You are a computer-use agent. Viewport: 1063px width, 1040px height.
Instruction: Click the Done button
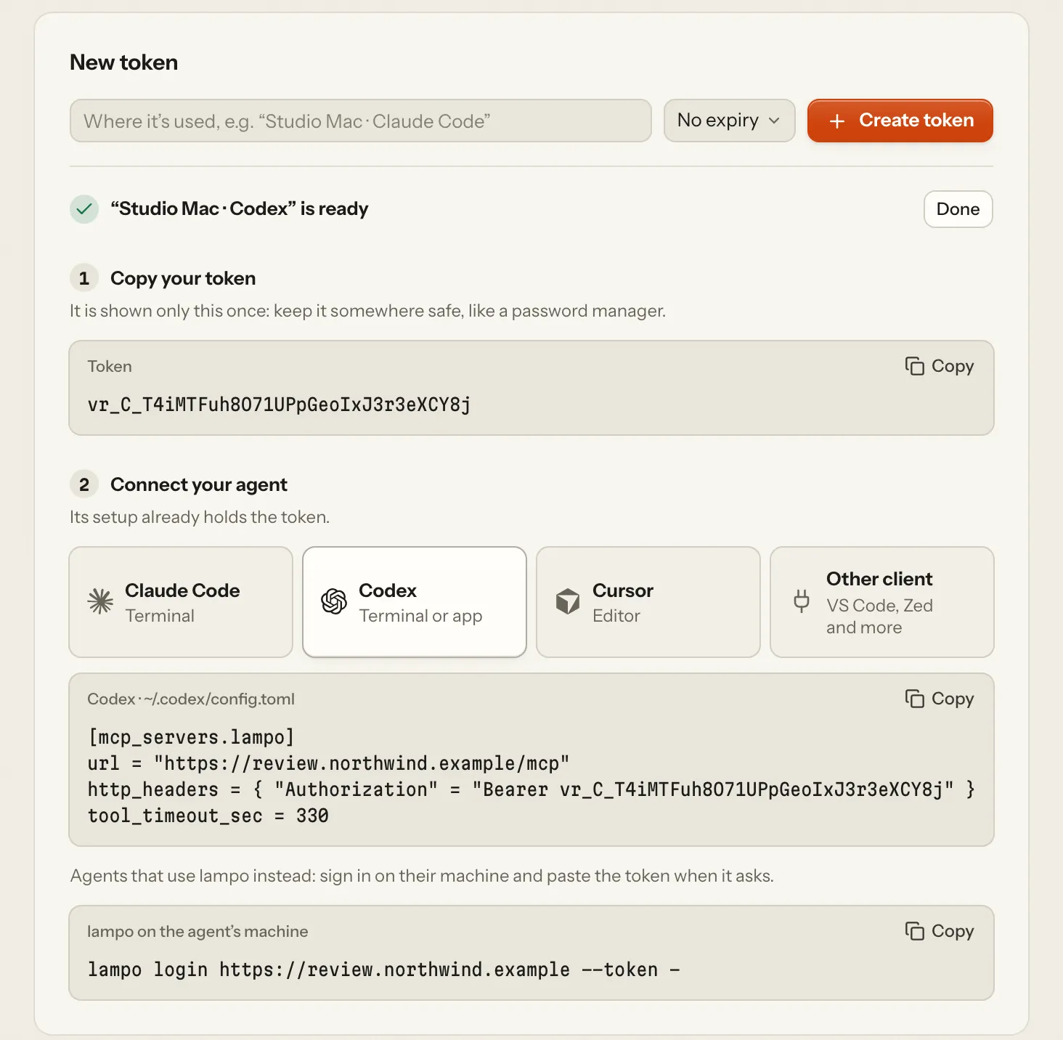pos(958,209)
